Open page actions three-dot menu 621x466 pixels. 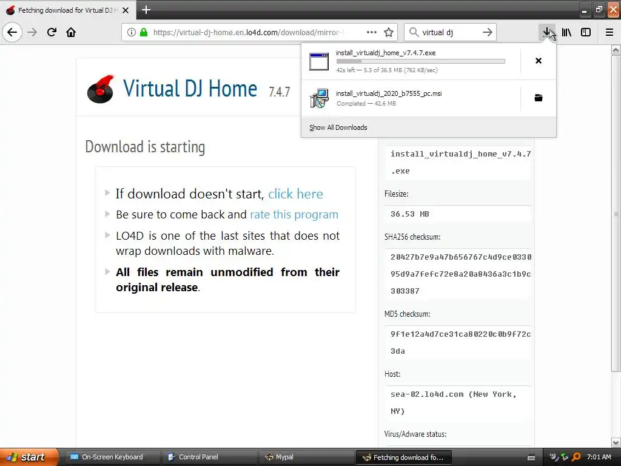coord(372,32)
